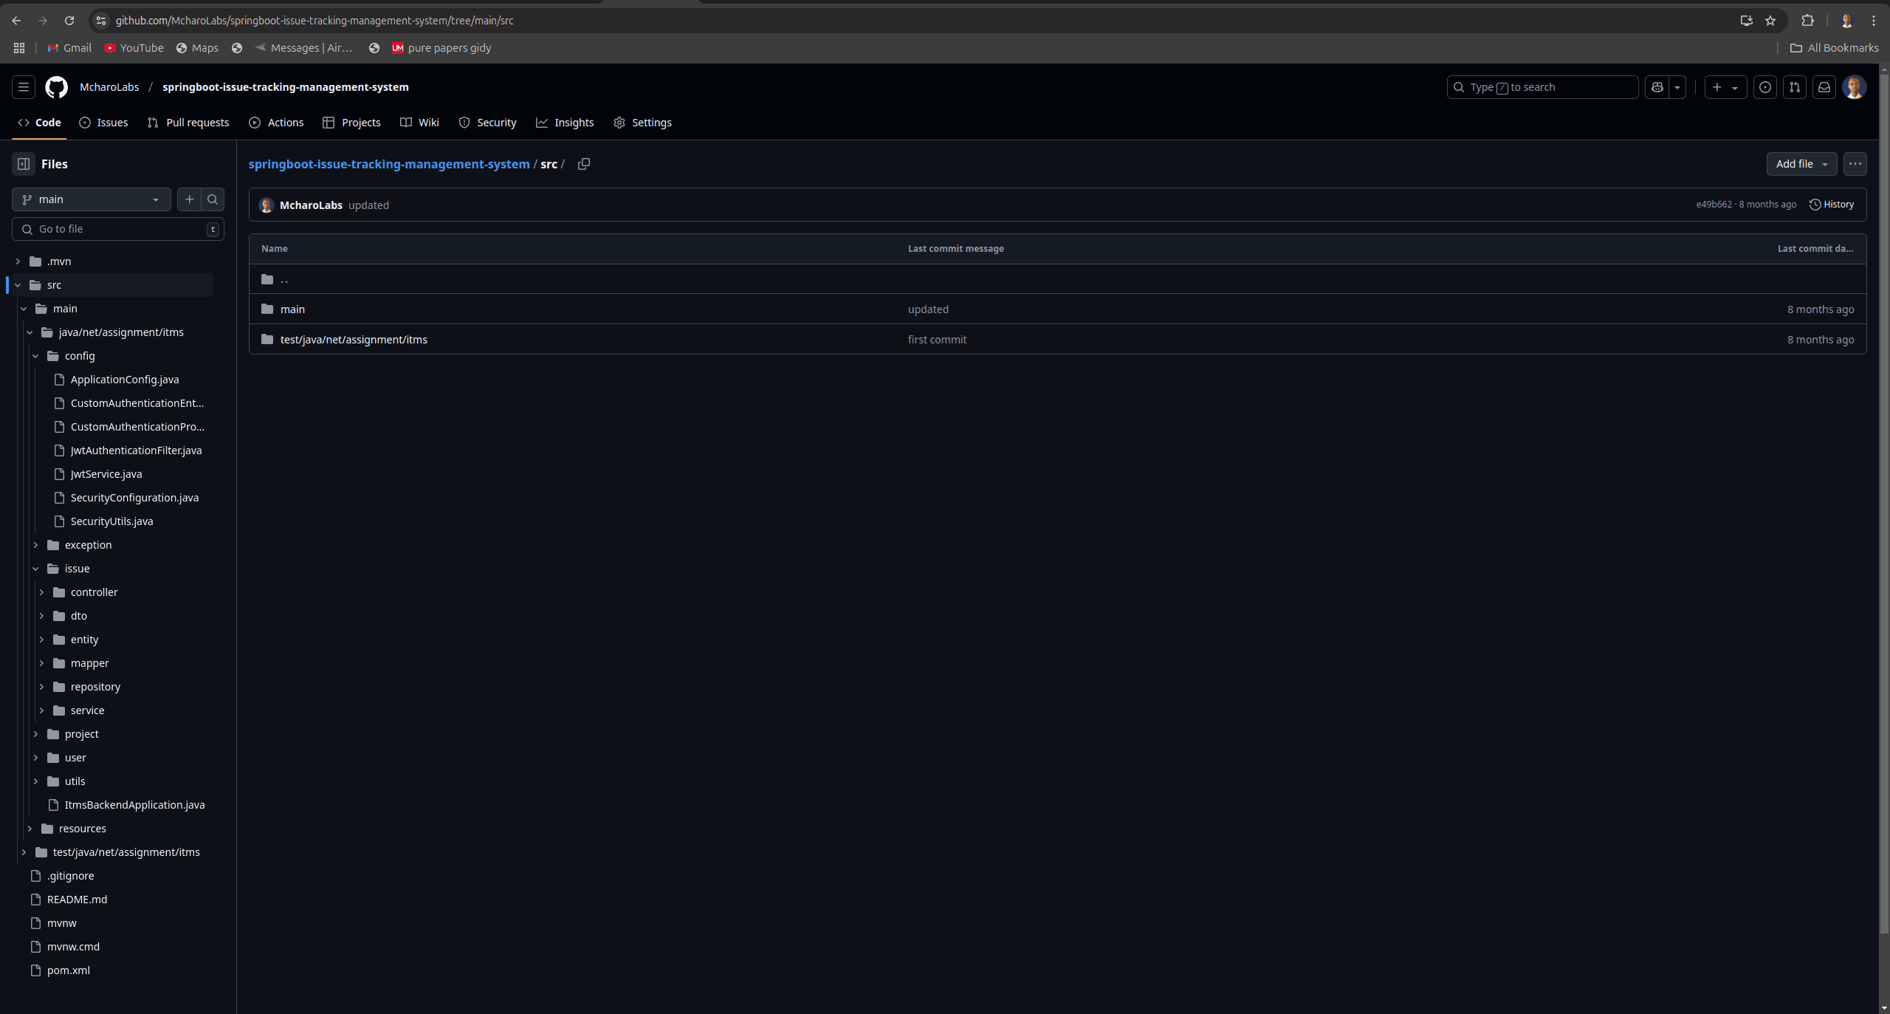Click the GitHub home logo
The image size is (1890, 1014).
(x=56, y=87)
